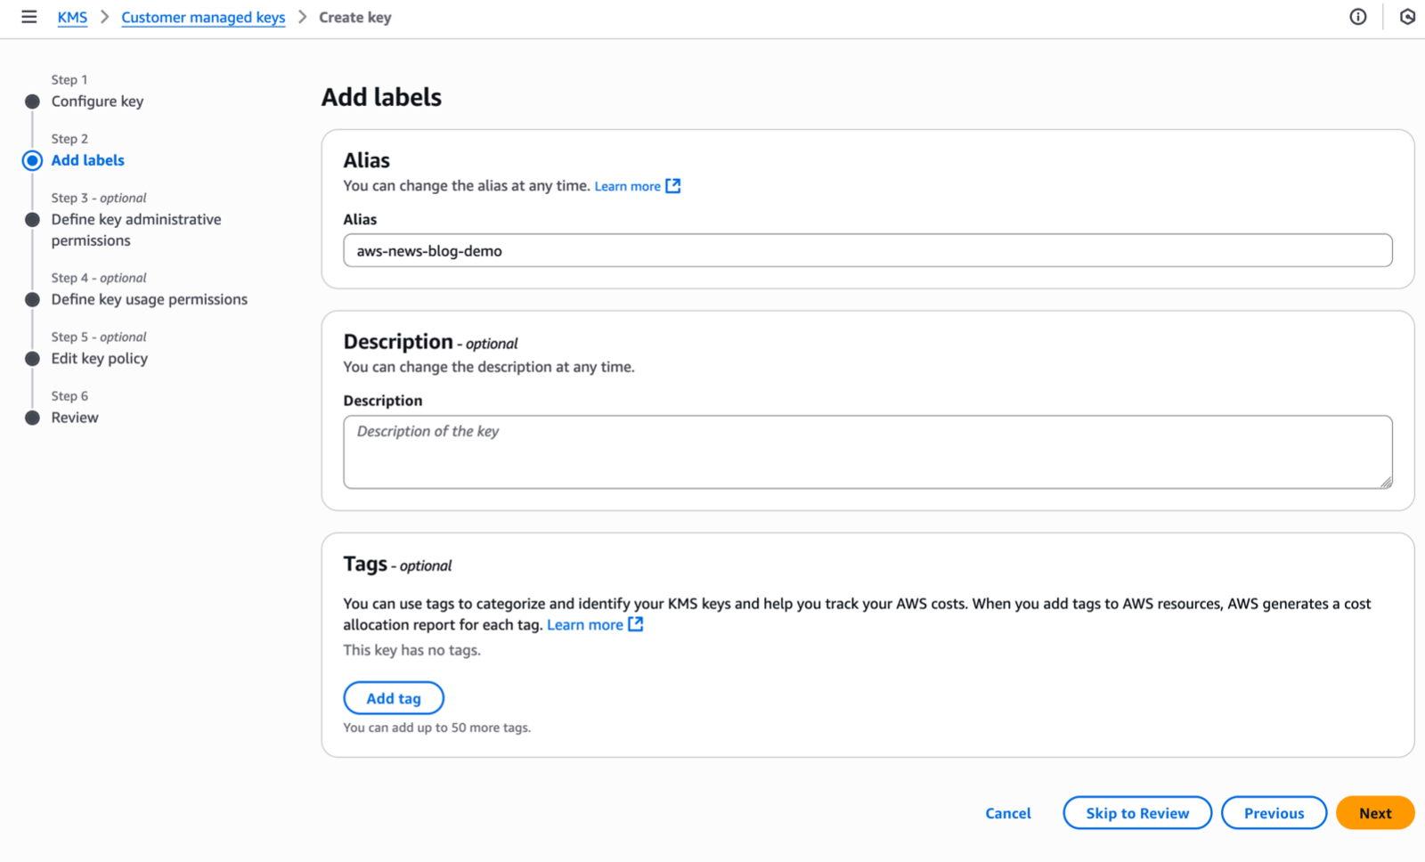
Task: Click the info circle icon
Action: point(1357,17)
